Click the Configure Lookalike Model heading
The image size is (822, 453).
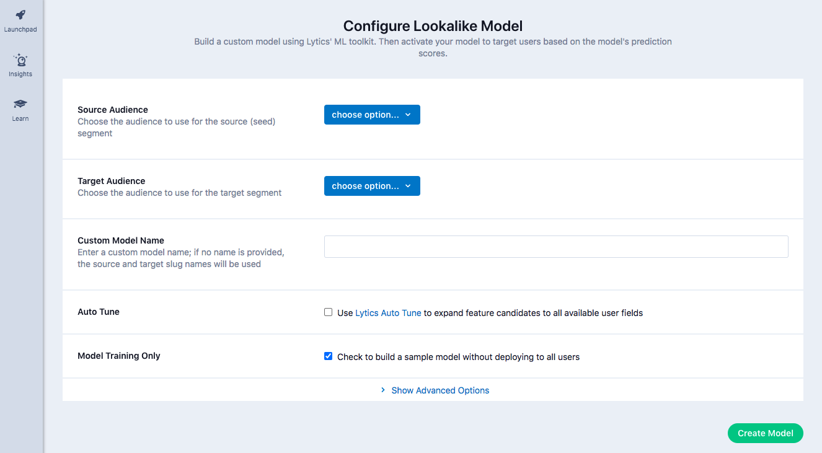tap(433, 26)
